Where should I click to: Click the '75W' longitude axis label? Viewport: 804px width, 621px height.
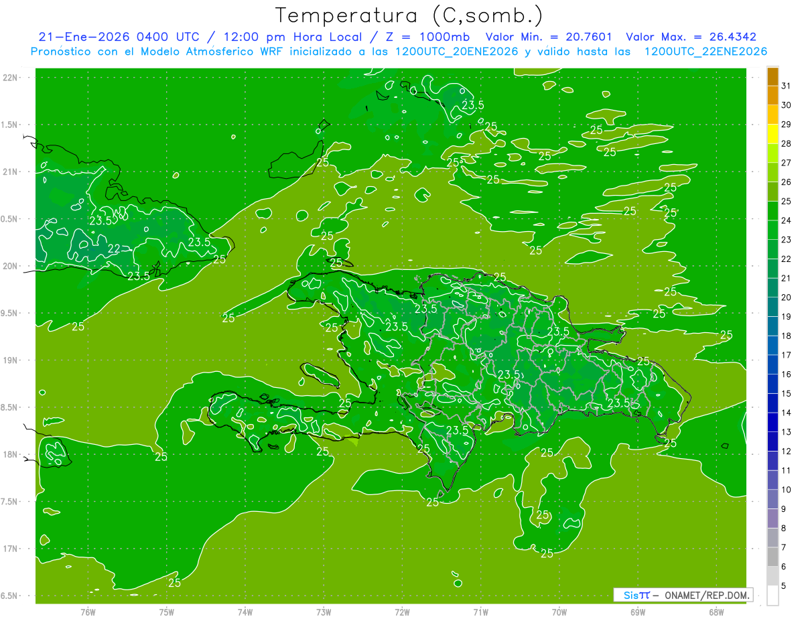(167, 612)
